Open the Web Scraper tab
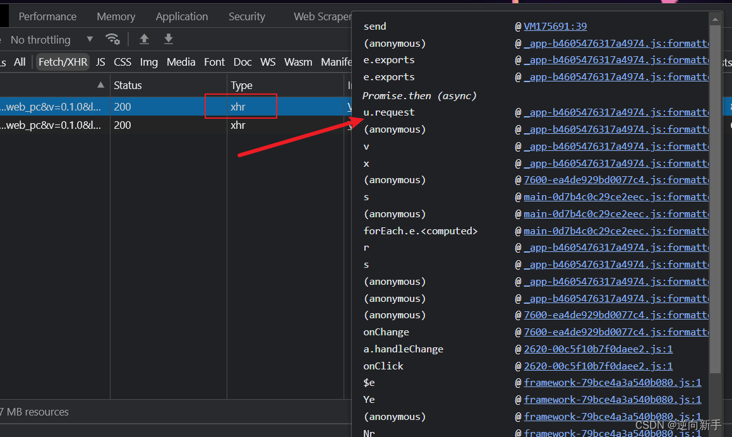The image size is (732, 437). (x=322, y=16)
